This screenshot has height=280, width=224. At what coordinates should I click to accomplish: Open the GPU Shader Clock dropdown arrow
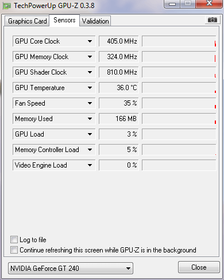[90, 72]
